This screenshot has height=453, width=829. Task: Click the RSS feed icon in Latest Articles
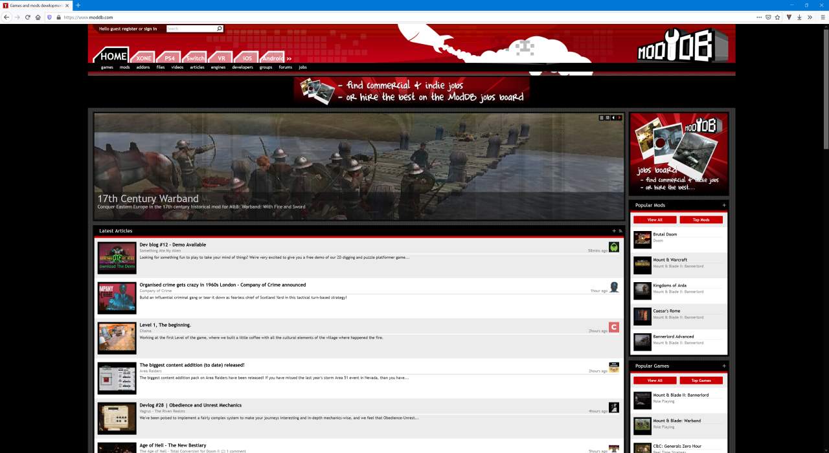(x=620, y=231)
